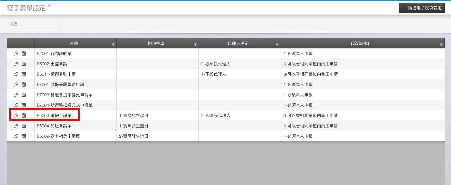Viewport: 451px width, 185px height.
Task: Select the E5011-請假異動申請 cell
Action: click(x=75, y=74)
